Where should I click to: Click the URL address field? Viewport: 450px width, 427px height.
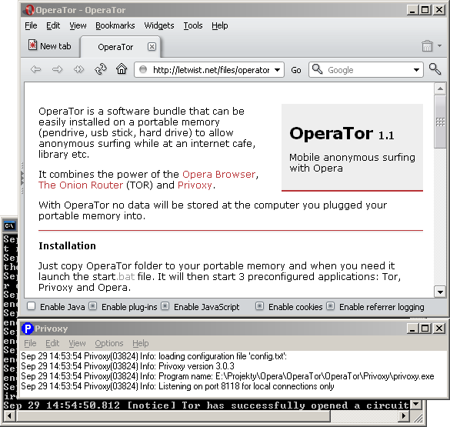[209, 70]
